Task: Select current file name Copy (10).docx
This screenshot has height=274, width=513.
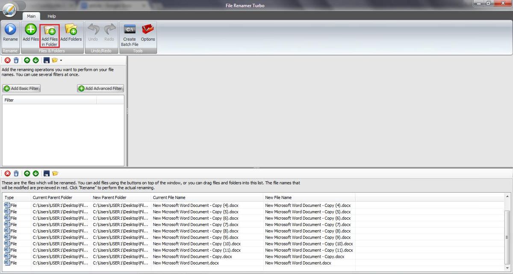Action: pyautogui.click(x=197, y=244)
